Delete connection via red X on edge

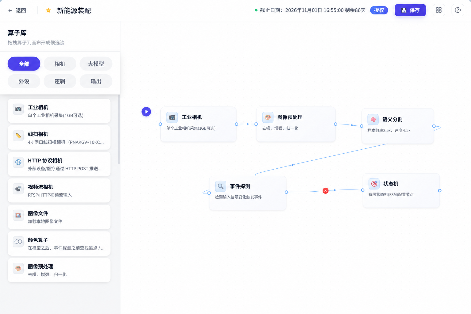[326, 191]
